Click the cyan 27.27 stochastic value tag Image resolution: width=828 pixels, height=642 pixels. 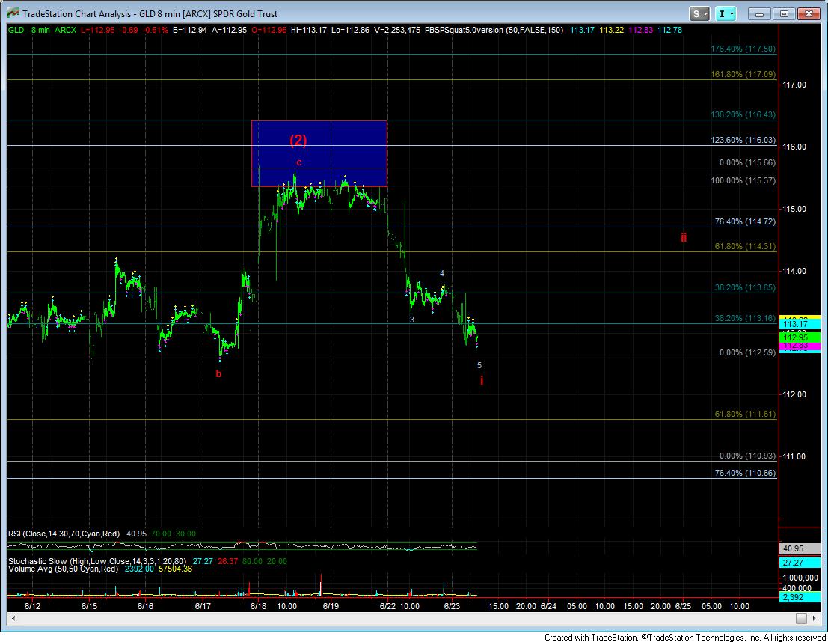[800, 563]
